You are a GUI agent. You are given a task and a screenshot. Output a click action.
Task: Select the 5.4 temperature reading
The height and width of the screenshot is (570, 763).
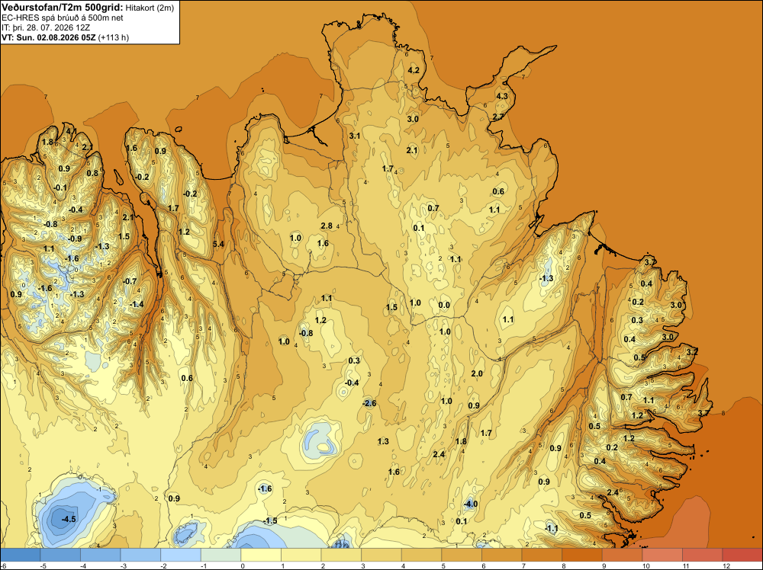218,244
